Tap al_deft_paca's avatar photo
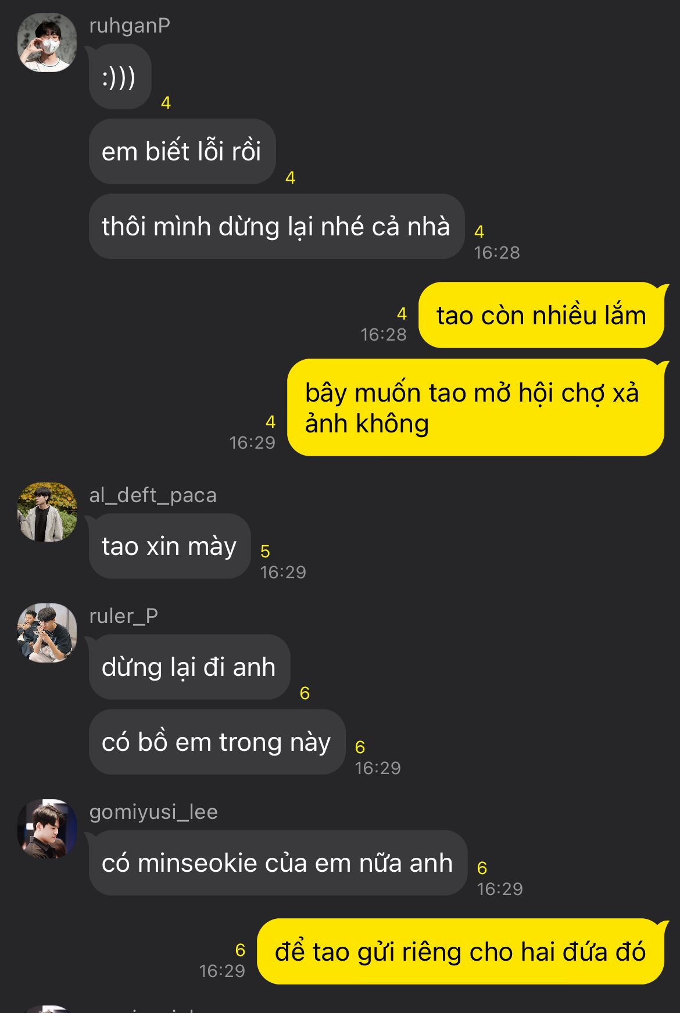Viewport: 680px width, 1013px height. (x=47, y=512)
